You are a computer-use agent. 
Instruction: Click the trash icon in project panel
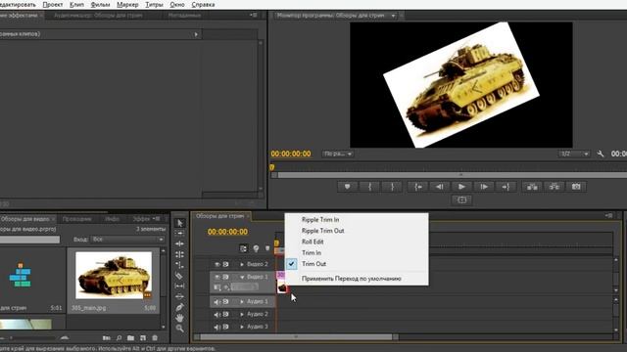click(155, 338)
